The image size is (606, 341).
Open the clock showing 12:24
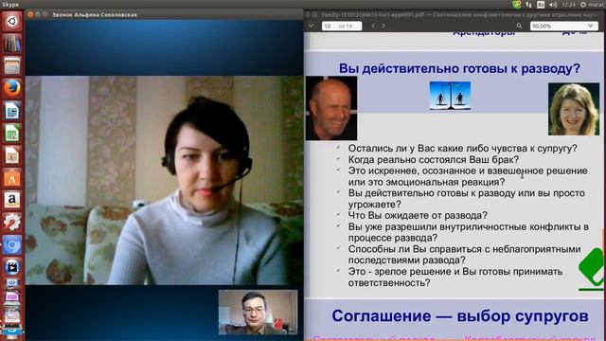pyautogui.click(x=568, y=4)
